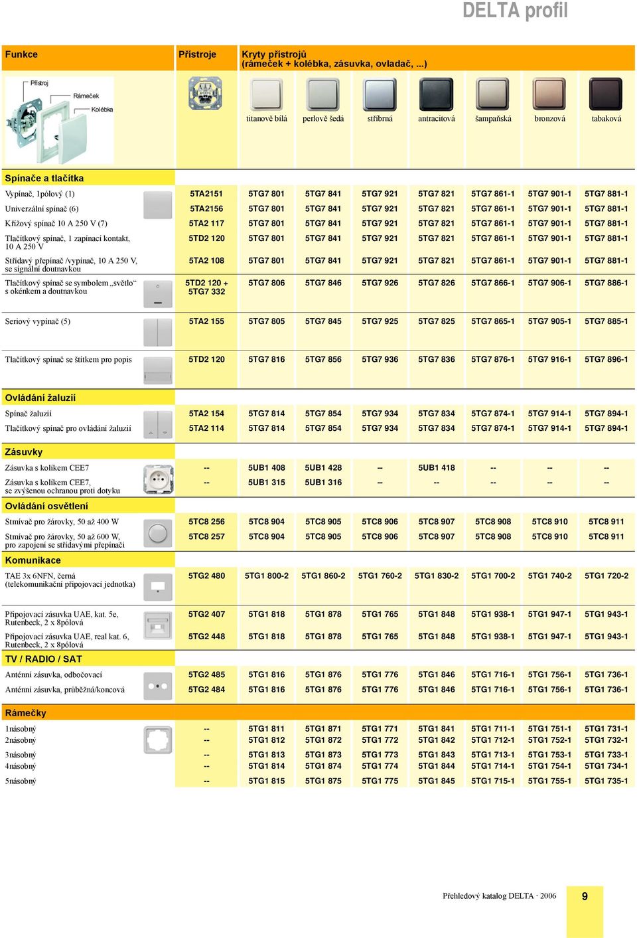Click the light-symbol pushbutton switch picture
Screen dimensions: 637x938
click(x=158, y=294)
